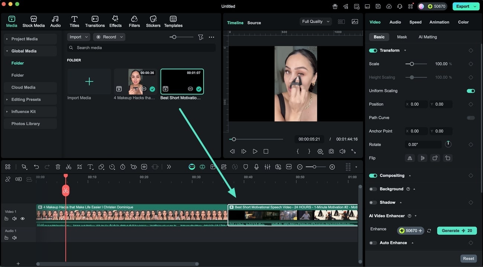Screen dimensions: 483x267
Task: Open the Add Text tool on the toolbar
Action: (x=90, y=167)
